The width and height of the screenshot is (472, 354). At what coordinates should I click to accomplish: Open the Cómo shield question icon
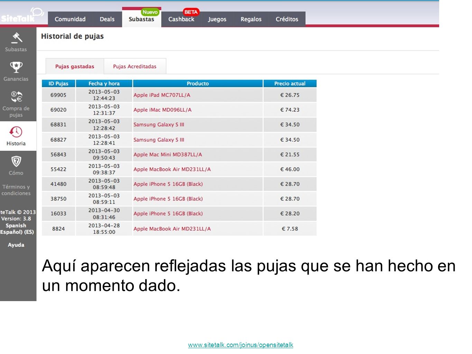click(x=16, y=161)
